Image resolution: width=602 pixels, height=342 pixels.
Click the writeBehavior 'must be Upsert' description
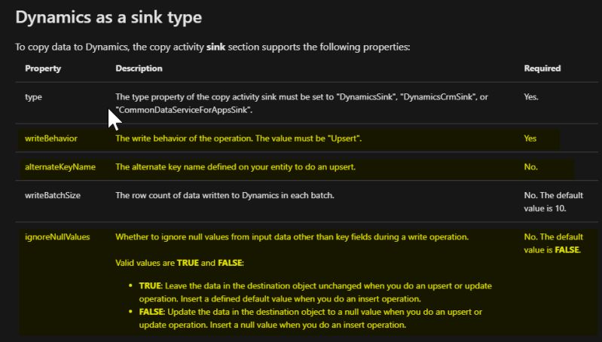[x=238, y=139]
